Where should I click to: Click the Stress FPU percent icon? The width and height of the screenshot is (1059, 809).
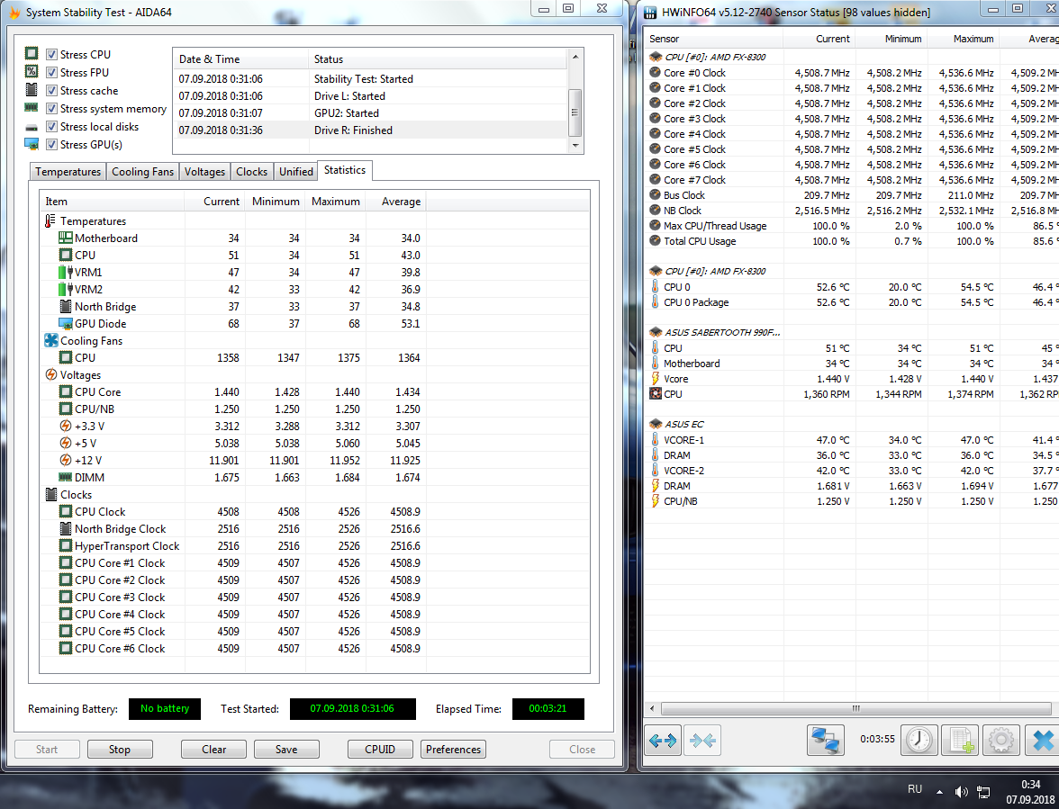click(32, 71)
